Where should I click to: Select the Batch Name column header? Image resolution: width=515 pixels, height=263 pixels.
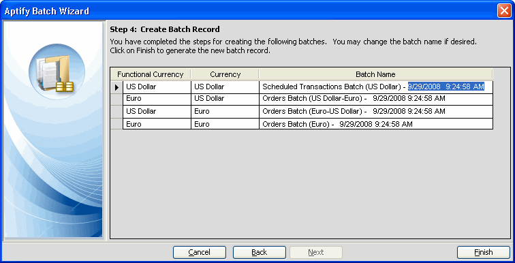[376, 74]
